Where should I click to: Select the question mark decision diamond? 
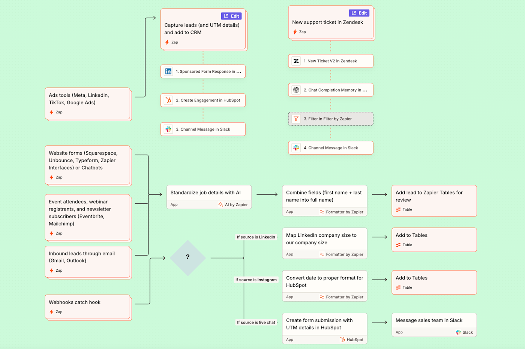[x=188, y=258]
